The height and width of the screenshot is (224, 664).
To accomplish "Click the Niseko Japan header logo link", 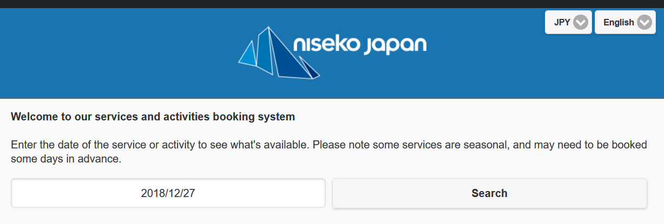I will click(332, 52).
